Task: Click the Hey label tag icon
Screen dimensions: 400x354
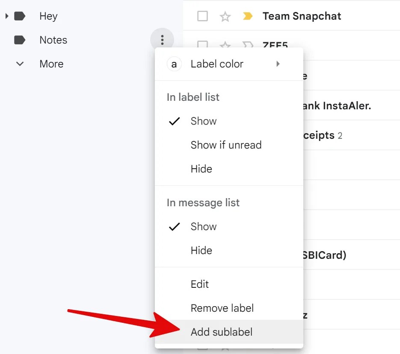Action: coord(20,16)
